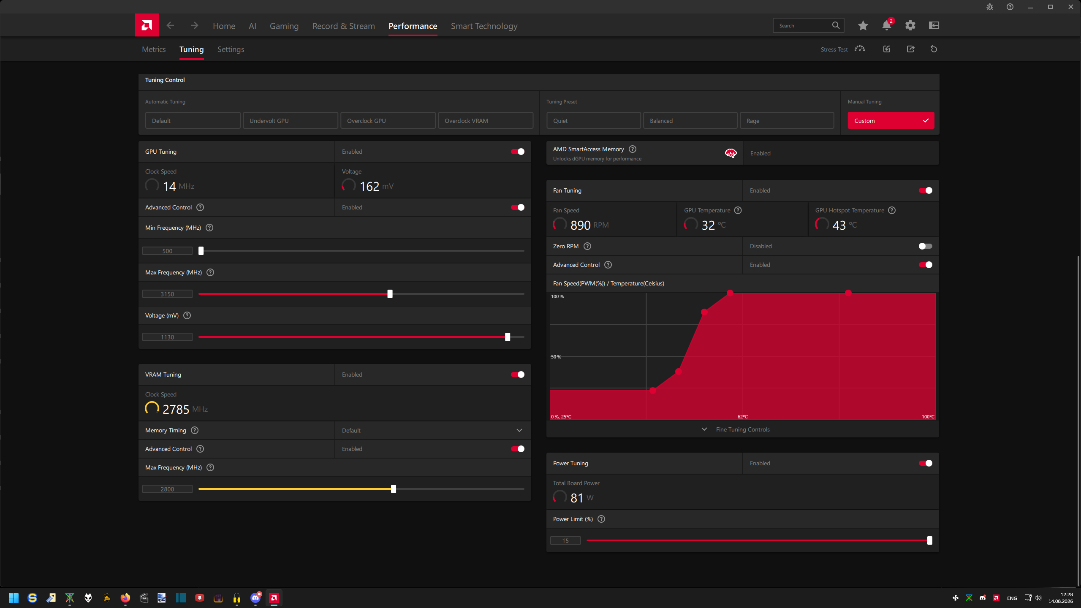Click the load tuning profile icon
This screenshot has width=1081, height=608.
click(887, 49)
